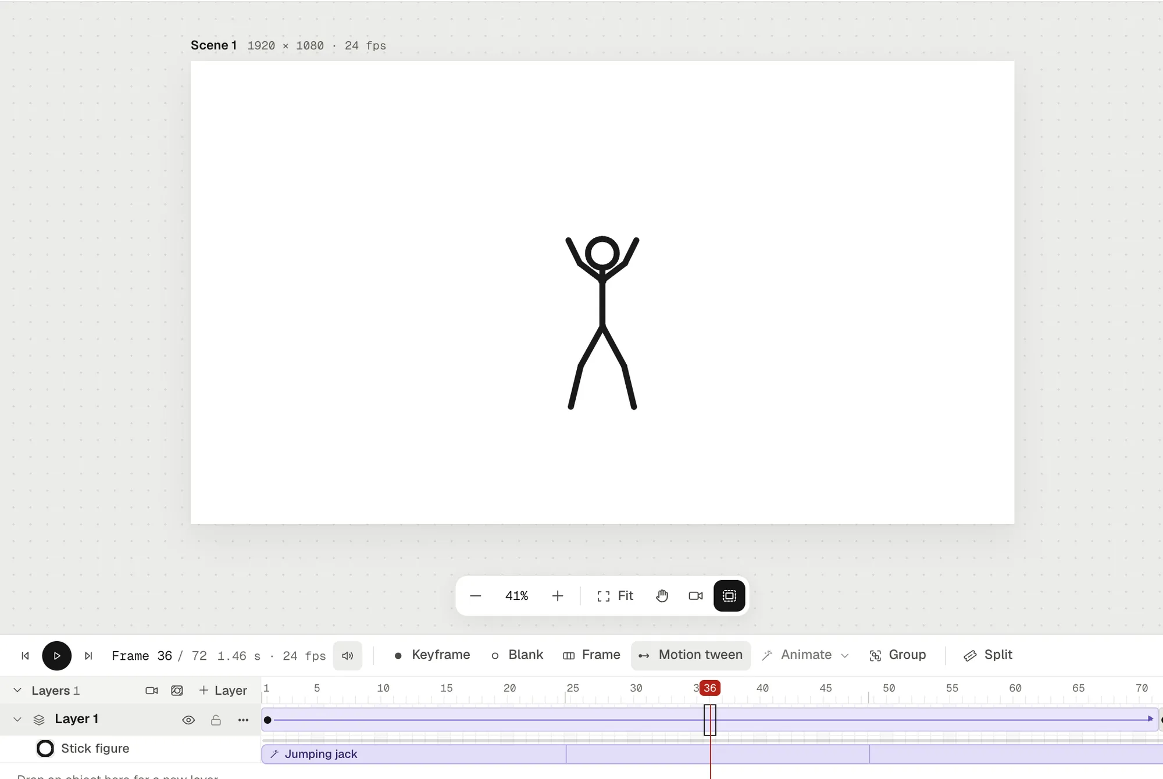Click frame 50 on the timeline ruler
Viewport: 1163px width, 779px height.
tap(889, 688)
